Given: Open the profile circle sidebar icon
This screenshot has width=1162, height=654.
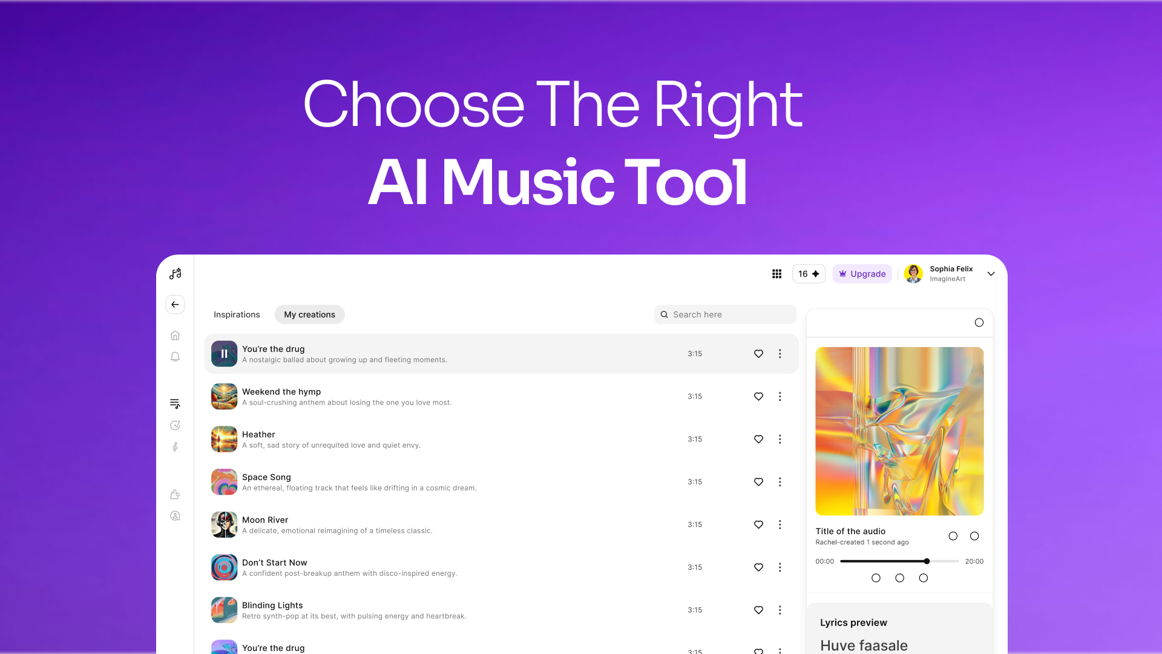Looking at the screenshot, I should (x=175, y=516).
